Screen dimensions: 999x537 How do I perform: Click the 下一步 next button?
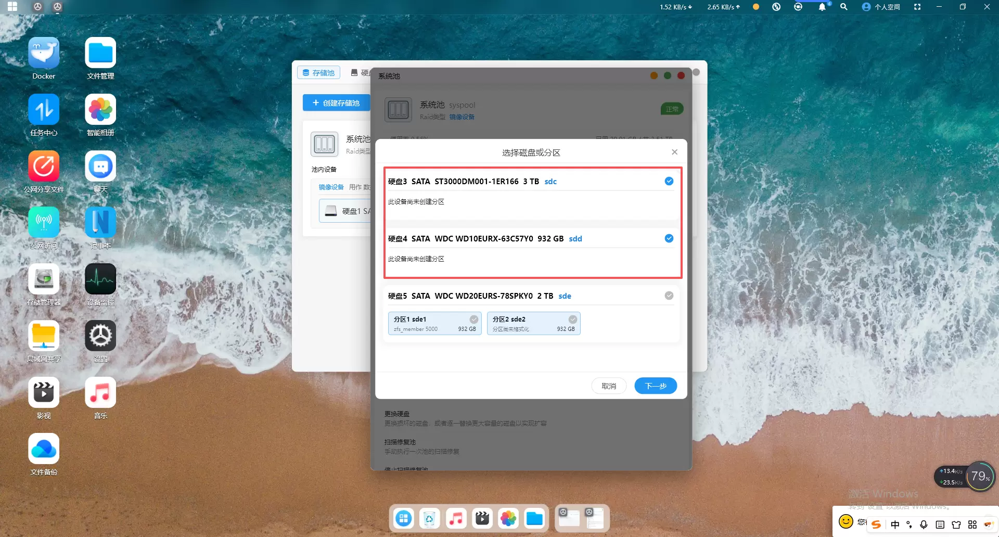tap(655, 386)
